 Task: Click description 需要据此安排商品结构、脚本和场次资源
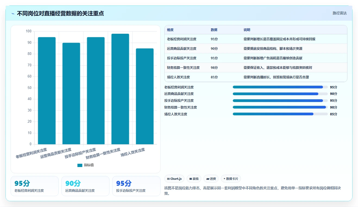[273, 49]
